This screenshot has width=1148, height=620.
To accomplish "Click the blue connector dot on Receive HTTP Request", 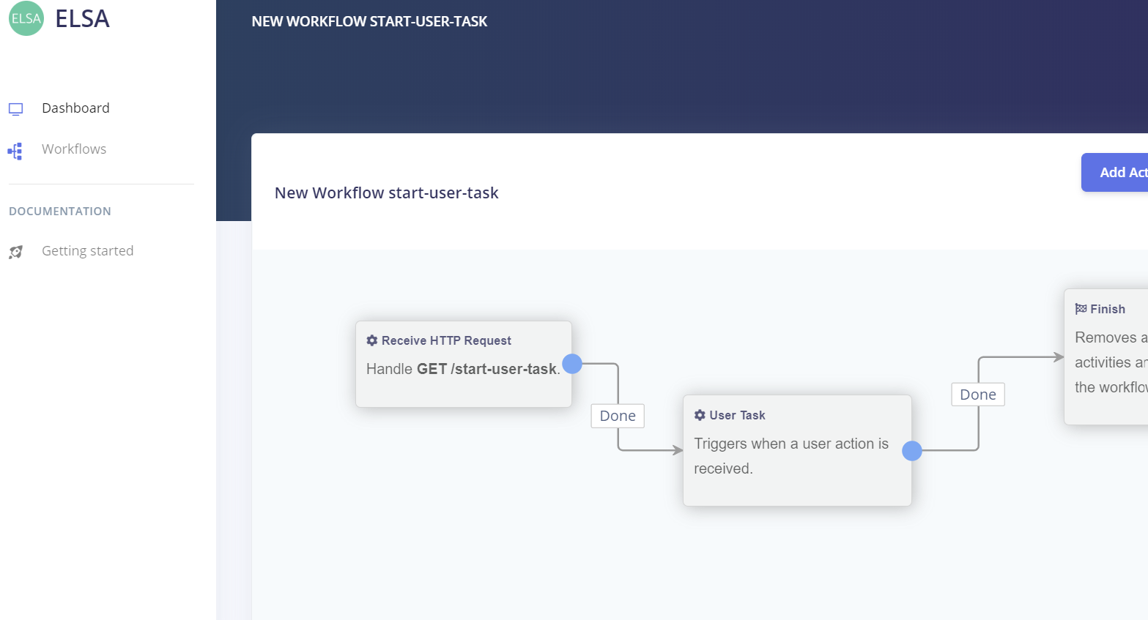I will tap(572, 363).
